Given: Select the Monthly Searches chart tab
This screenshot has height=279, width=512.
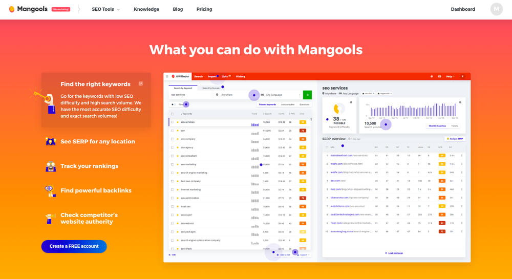Looking at the screenshot, I should pos(437,126).
